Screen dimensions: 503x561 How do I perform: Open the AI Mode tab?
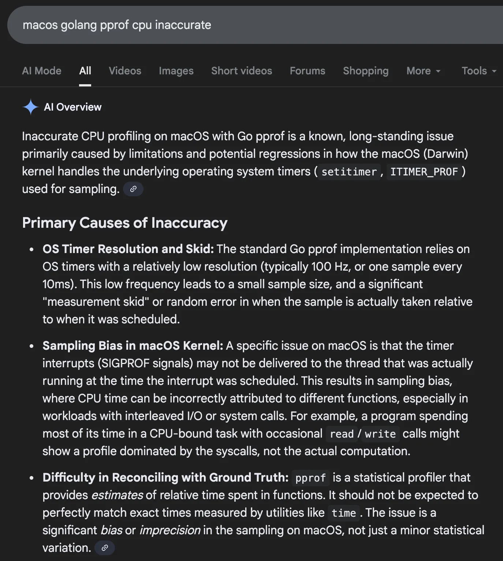pyautogui.click(x=41, y=71)
